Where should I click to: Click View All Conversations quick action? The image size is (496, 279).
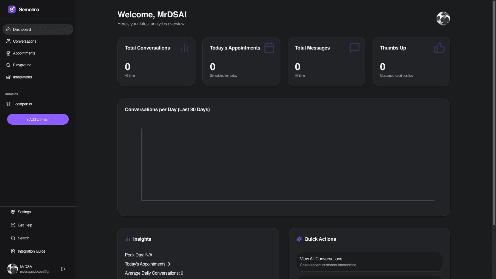click(x=369, y=262)
